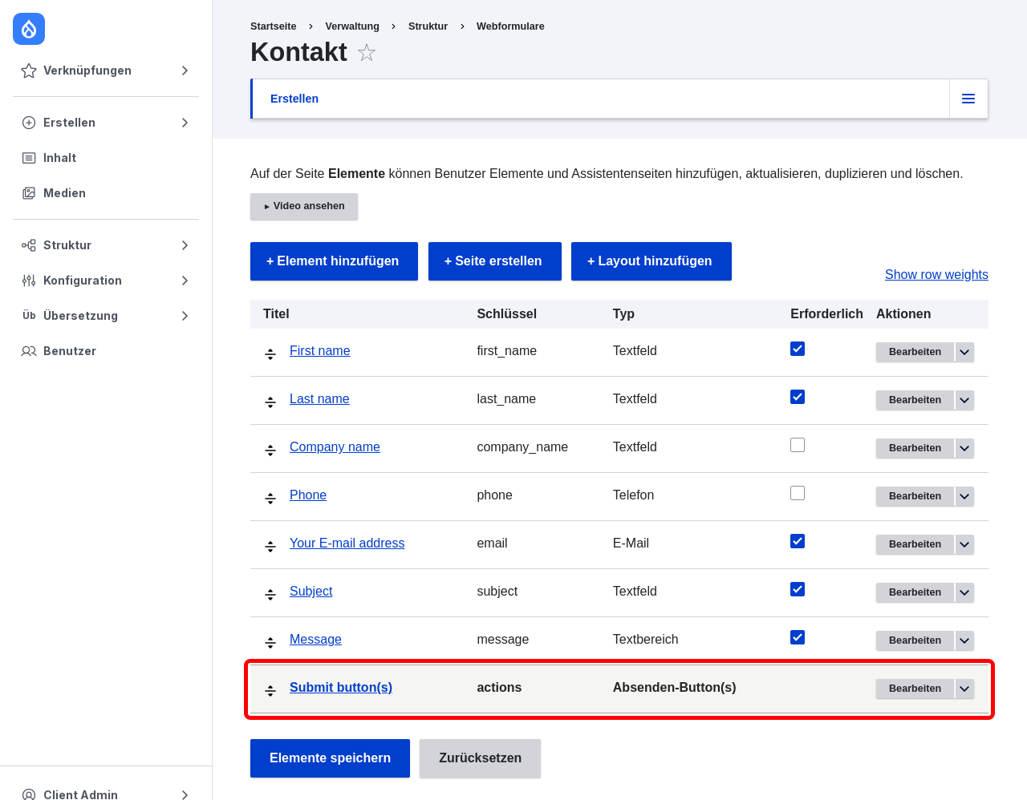Click the Inhalt icon in sidebar
Screen dimensions: 1027x800
point(29,158)
